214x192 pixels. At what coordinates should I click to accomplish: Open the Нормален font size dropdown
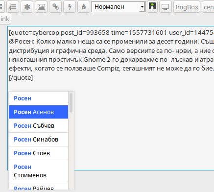(119, 7)
